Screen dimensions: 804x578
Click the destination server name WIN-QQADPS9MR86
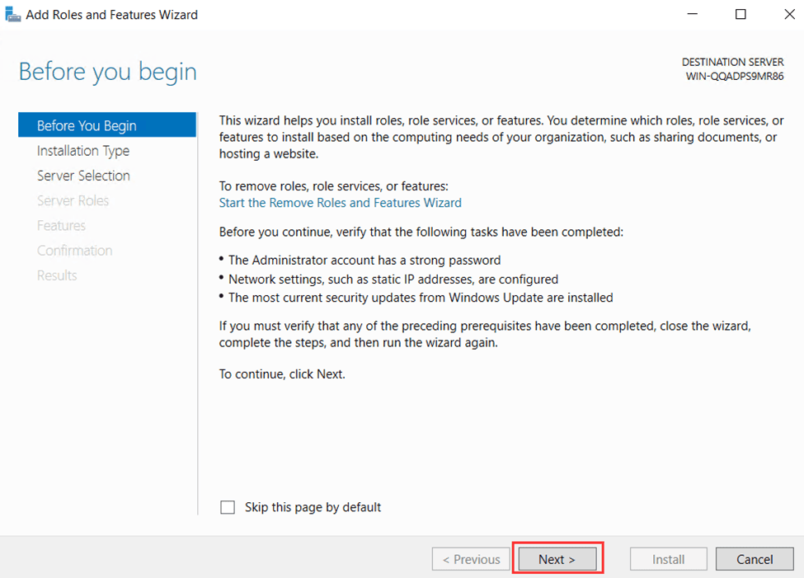(734, 76)
